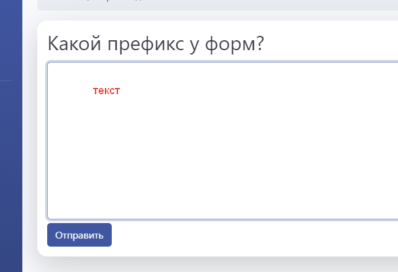Click white card area right of Отправить
This screenshot has height=272, width=398.
pyautogui.click(x=248, y=235)
